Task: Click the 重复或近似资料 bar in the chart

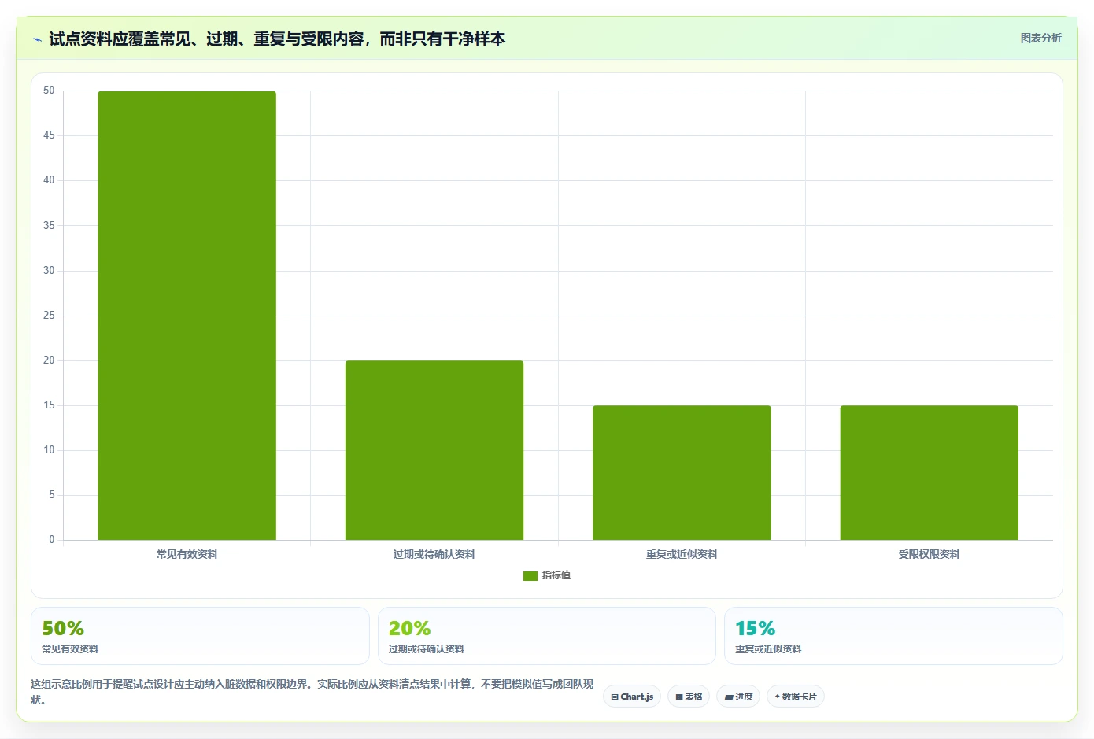Action: 682,473
